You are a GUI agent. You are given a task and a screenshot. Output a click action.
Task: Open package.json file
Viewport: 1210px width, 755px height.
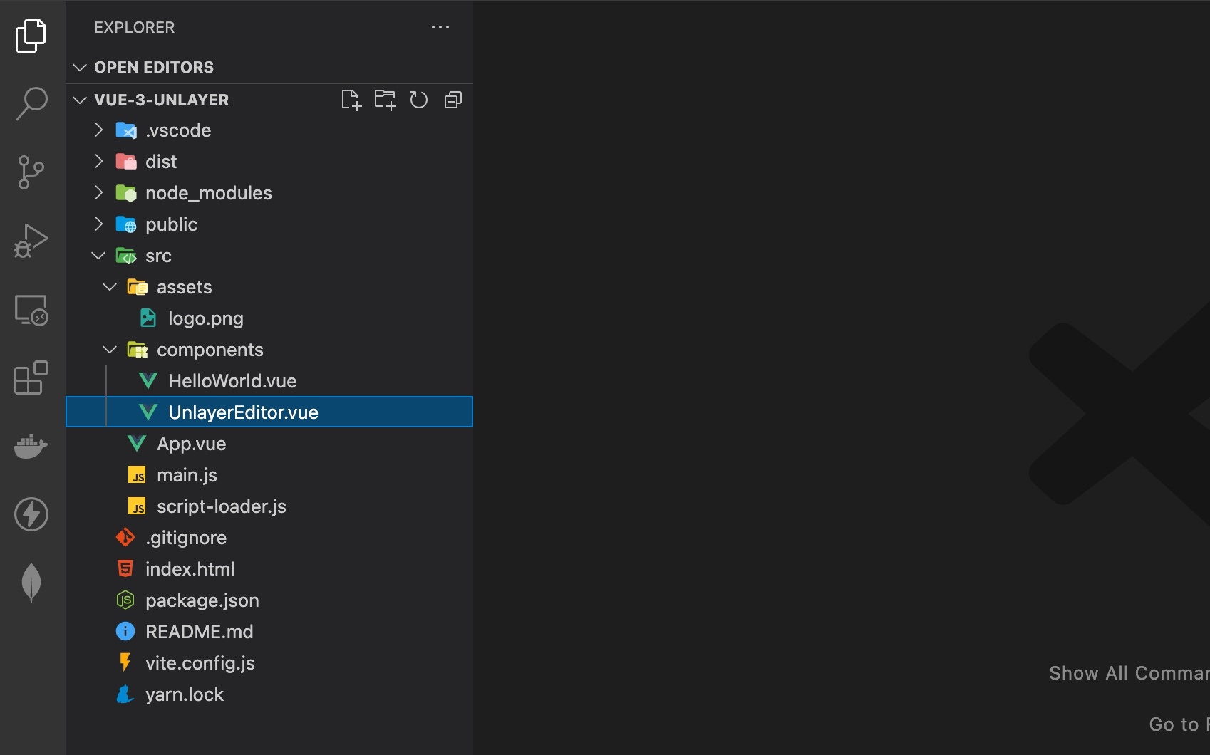[x=269, y=600]
